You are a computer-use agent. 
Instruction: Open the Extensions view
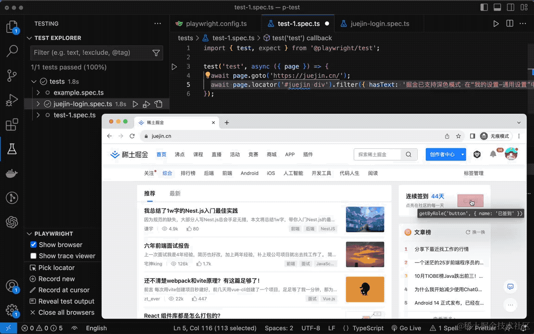(12, 124)
